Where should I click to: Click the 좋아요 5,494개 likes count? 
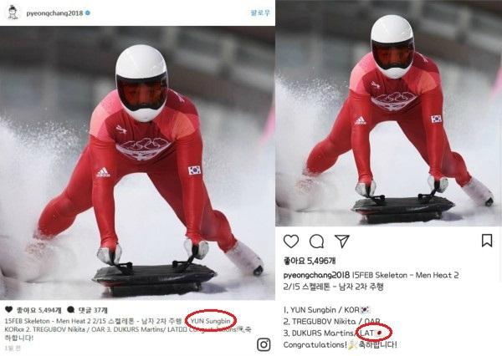(x=38, y=310)
